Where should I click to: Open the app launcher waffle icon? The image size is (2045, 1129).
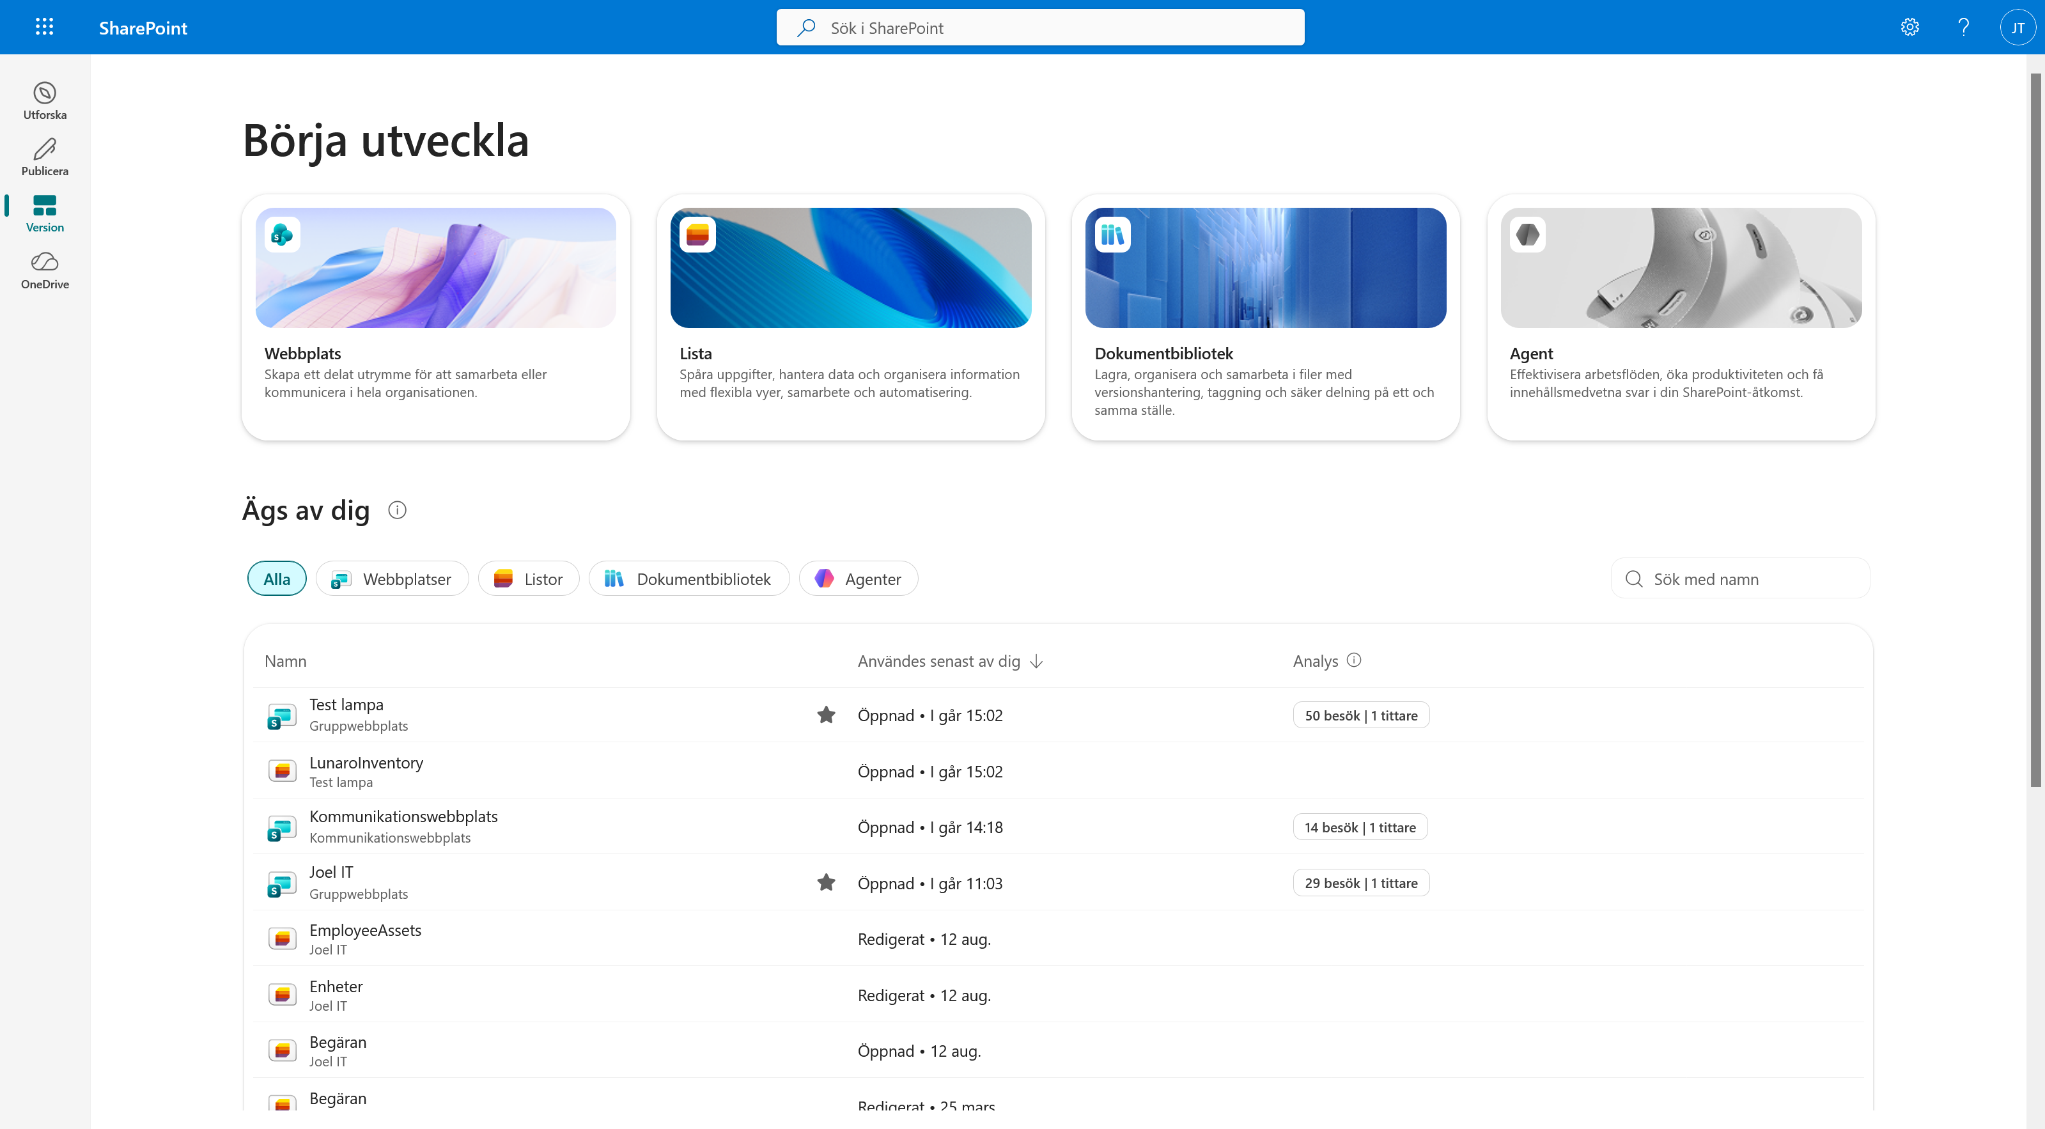(45, 27)
